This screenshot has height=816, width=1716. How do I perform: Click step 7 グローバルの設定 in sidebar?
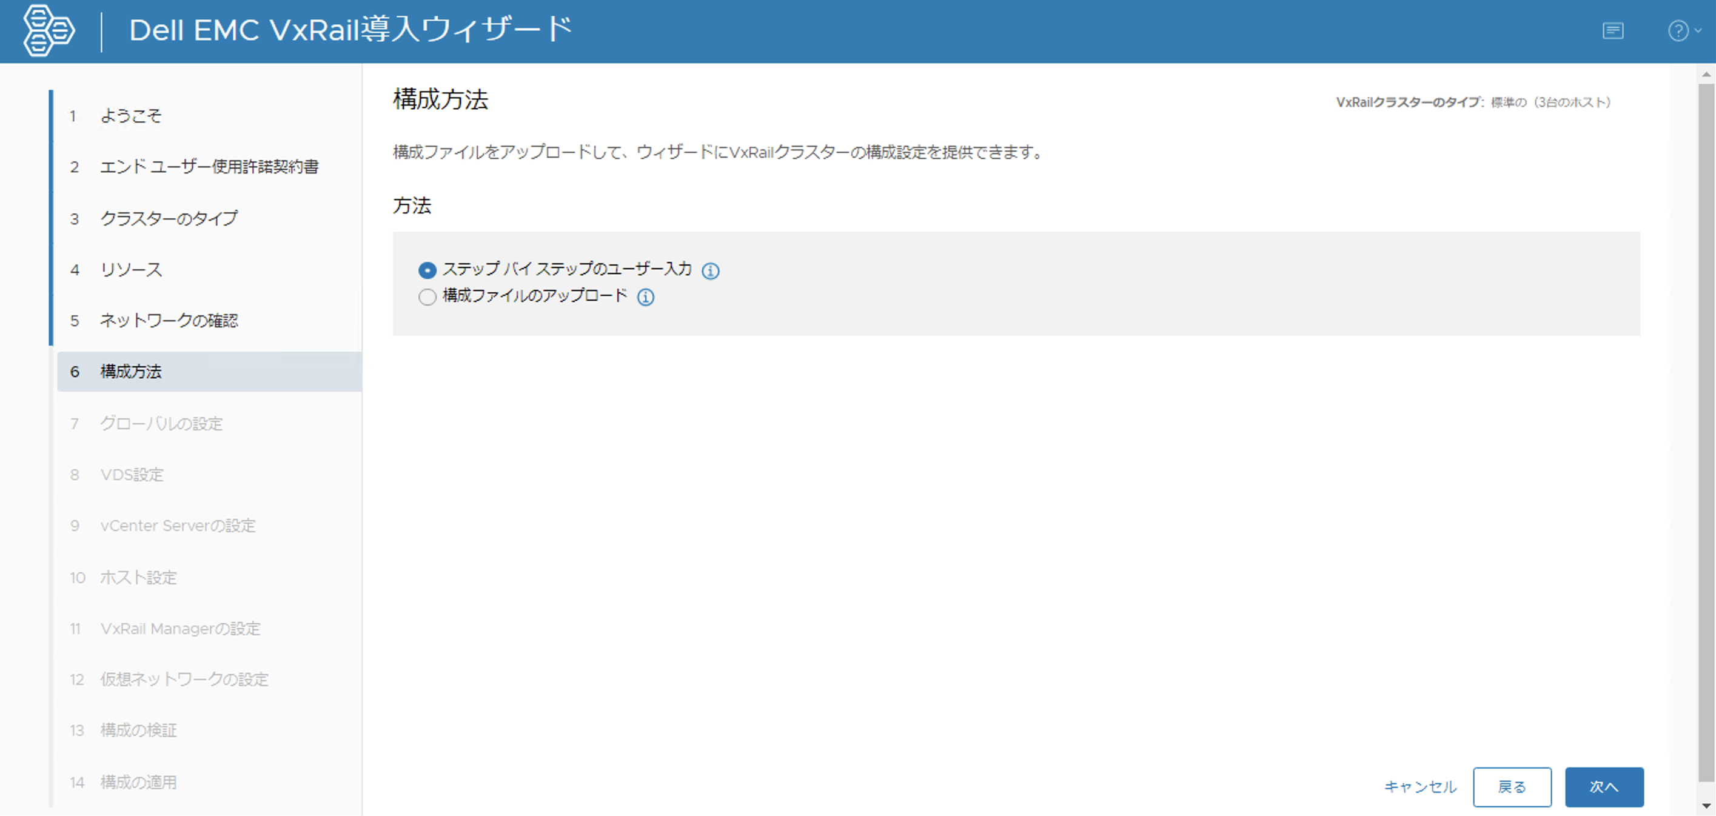(x=161, y=424)
